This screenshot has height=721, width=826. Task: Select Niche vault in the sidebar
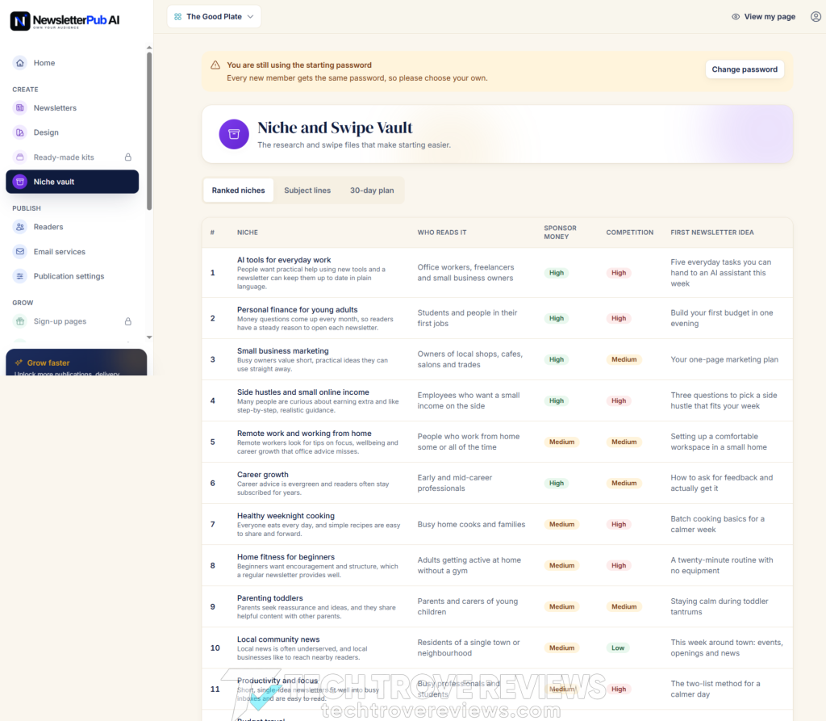72,182
